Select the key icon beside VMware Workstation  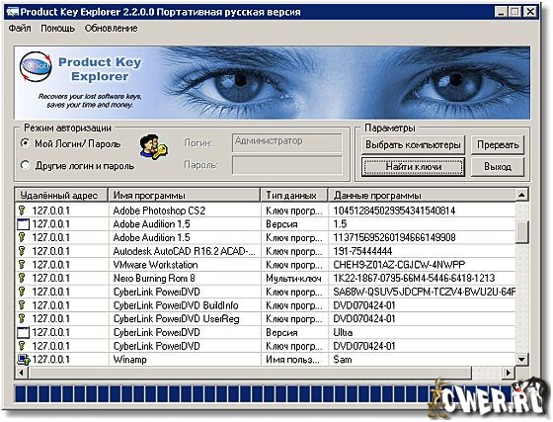pos(22,265)
